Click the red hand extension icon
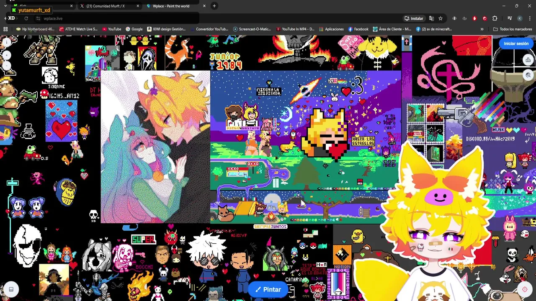The image size is (536, 301). pyautogui.click(x=474, y=18)
